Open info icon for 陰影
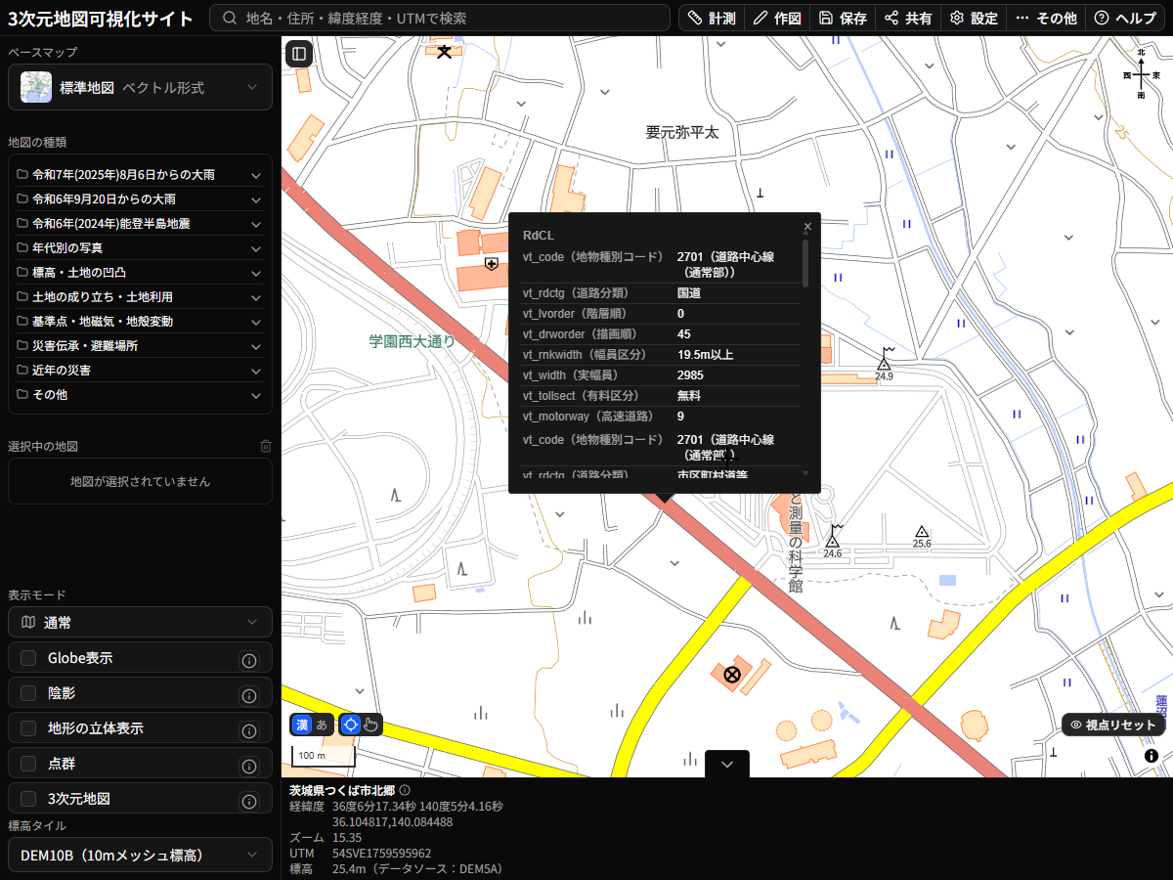 pyautogui.click(x=248, y=696)
